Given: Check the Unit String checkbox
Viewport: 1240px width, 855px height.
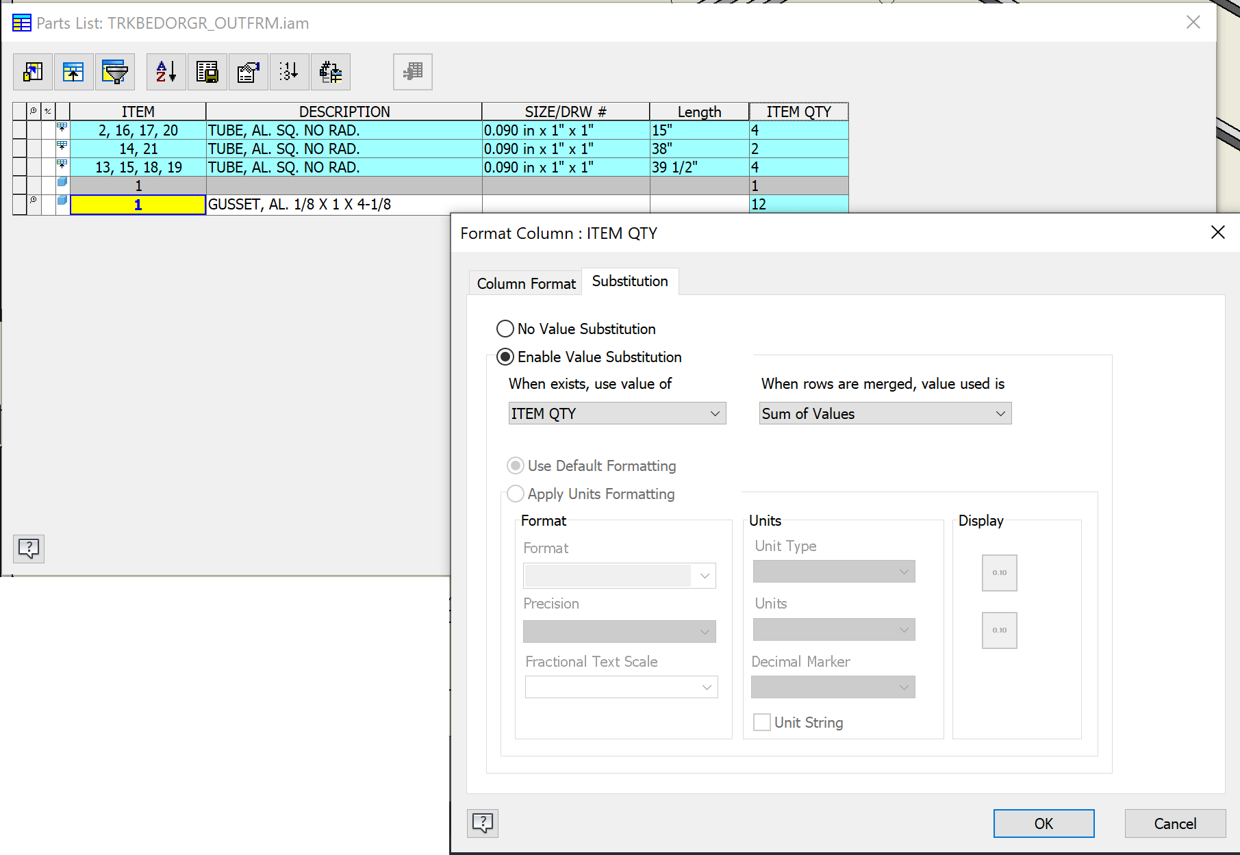Looking at the screenshot, I should tap(761, 722).
